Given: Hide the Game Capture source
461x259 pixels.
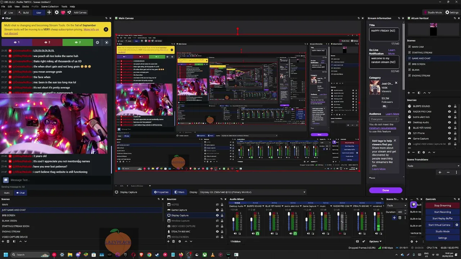Looking at the screenshot, I should click(x=217, y=210).
